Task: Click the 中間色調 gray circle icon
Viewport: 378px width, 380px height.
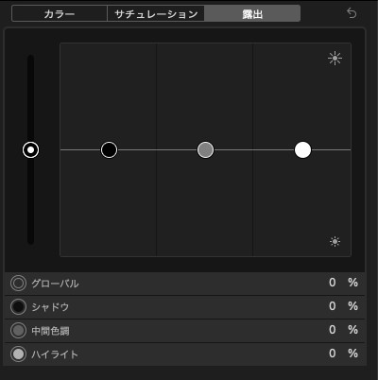Action: coord(18,331)
